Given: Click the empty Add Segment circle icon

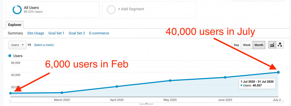Looking at the screenshot, I should pyautogui.click(x=111, y=10).
